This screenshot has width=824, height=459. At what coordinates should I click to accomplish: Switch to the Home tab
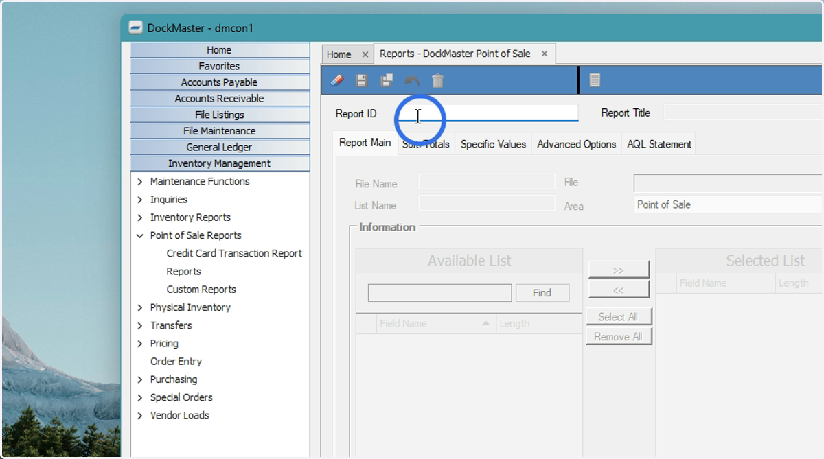click(339, 54)
